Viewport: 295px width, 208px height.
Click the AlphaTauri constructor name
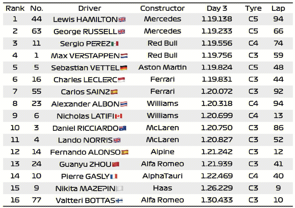162,176
